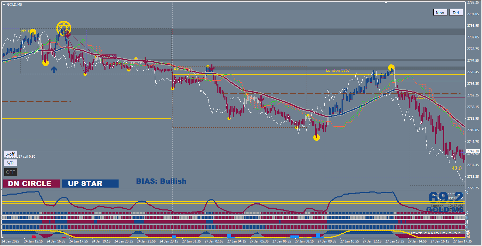Screen dimensions: 482x246
Task: Select the London 3867 session label
Action: (x=338, y=70)
